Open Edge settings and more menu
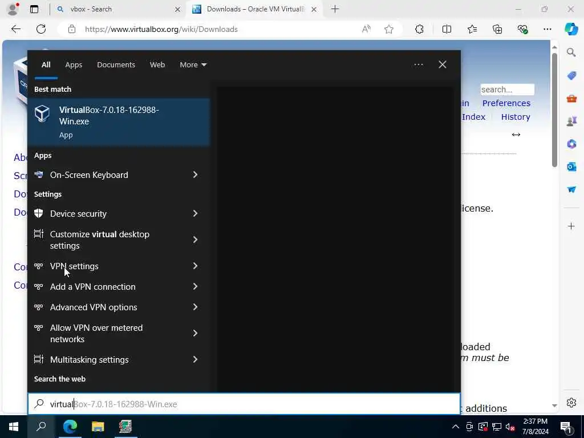Viewport: 584px width, 438px height. click(547, 29)
